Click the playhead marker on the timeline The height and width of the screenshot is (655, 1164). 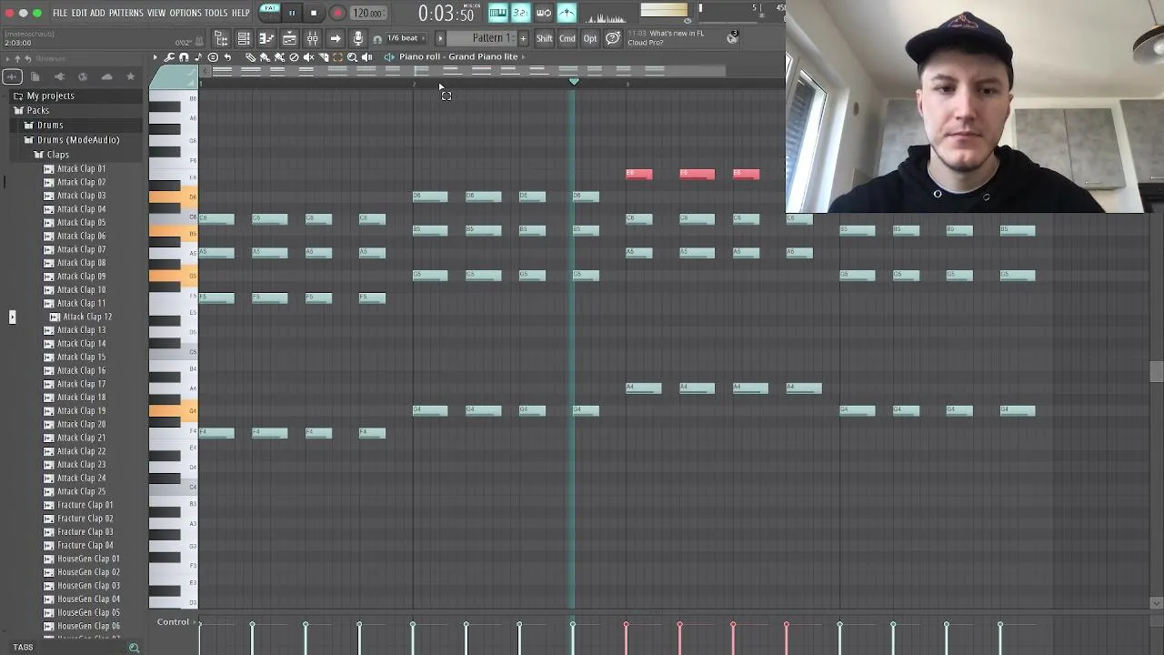point(574,82)
